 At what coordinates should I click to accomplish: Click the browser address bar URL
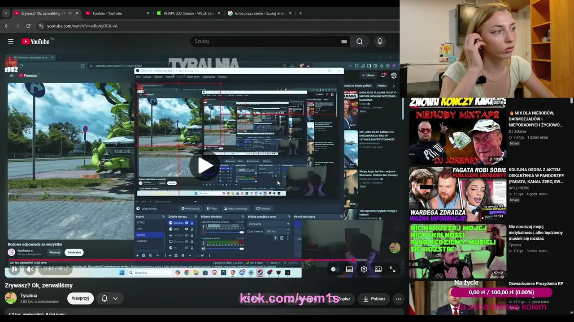pos(83,26)
